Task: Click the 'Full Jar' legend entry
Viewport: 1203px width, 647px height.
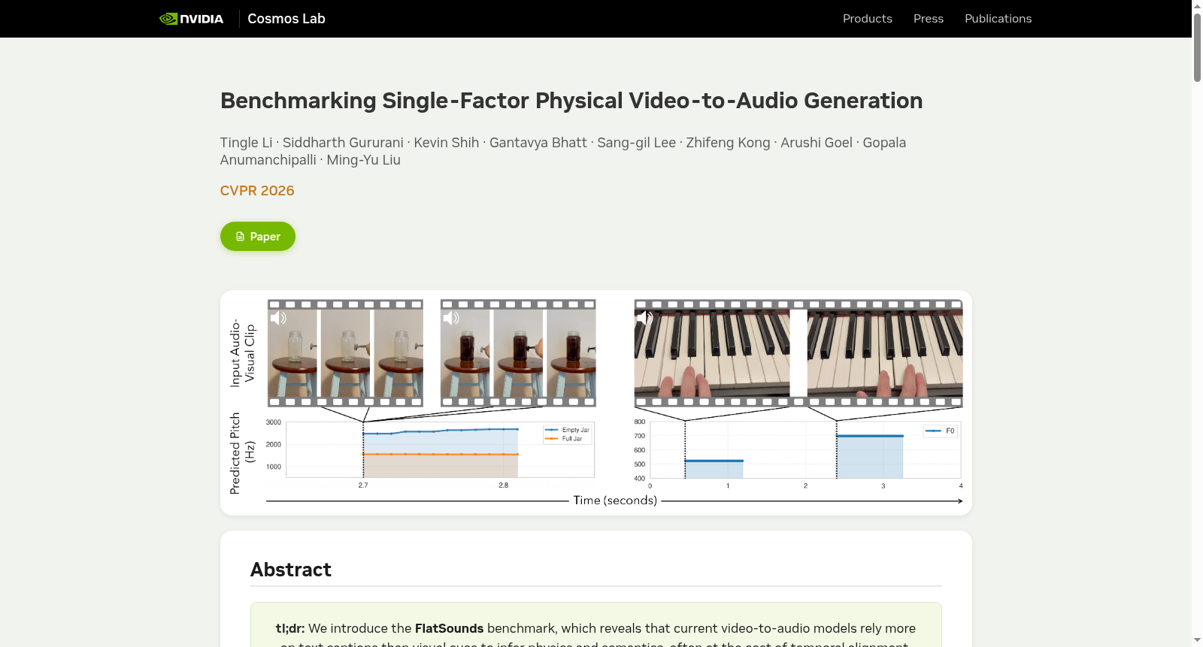Action: (564, 439)
